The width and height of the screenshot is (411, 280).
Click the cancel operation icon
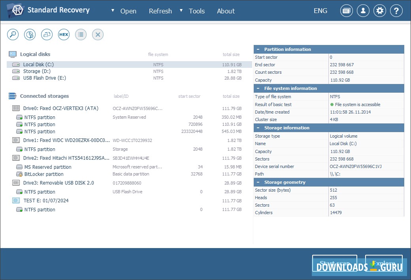click(x=98, y=34)
